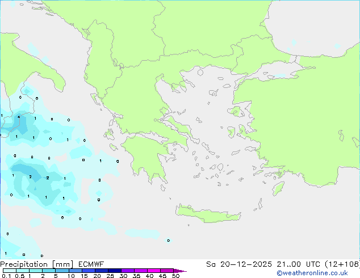This screenshot has width=360, height=278.
Task: Click the precipitation value 4 on the map
Action: 19,117
